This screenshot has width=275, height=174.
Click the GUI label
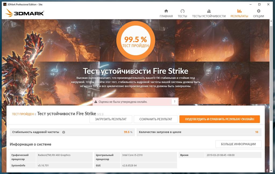[98, 165]
